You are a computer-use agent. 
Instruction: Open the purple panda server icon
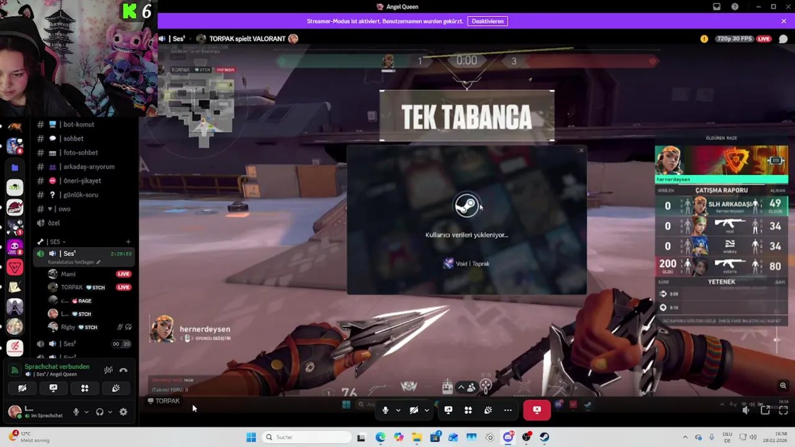15,247
